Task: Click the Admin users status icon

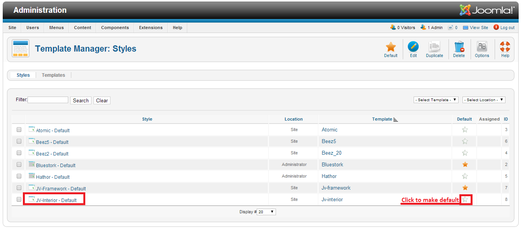Action: tap(423, 28)
